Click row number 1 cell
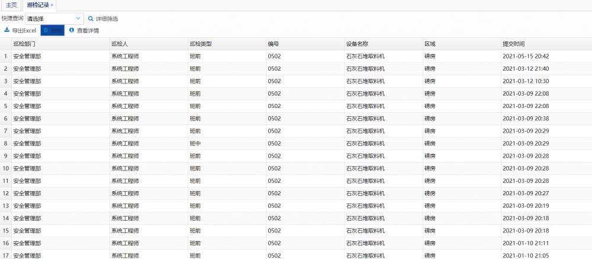 tap(6, 57)
